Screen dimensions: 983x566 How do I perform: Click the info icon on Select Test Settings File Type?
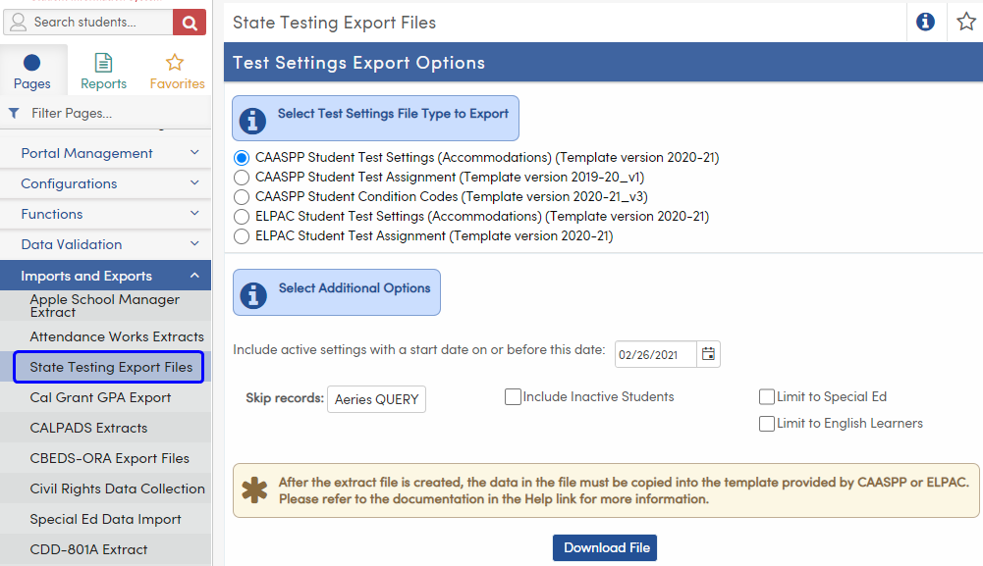tap(252, 118)
